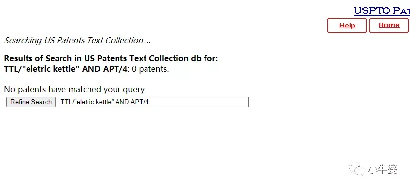Click the bold TTL/"eletric kettle" query summary
Screen dimensions: 410x187
tap(66, 69)
